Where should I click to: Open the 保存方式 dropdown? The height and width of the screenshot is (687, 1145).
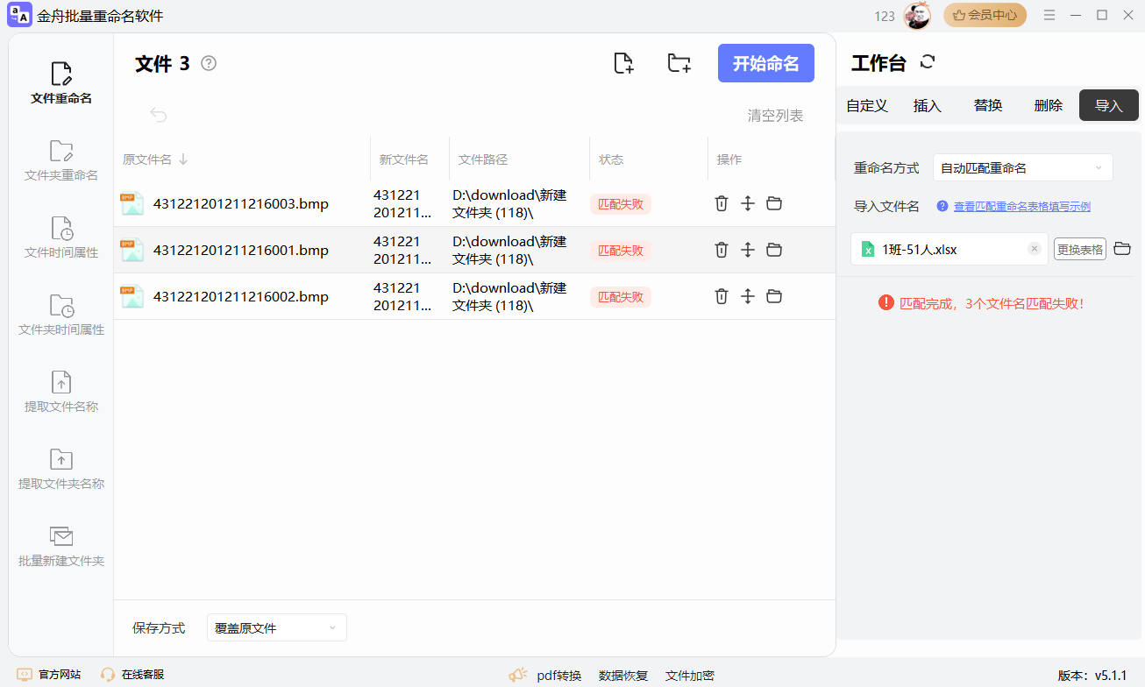[276, 627]
